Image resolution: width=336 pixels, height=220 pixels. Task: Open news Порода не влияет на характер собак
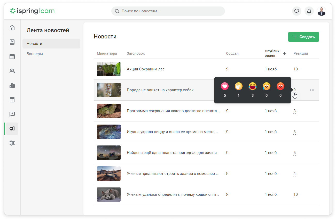tap(160, 90)
